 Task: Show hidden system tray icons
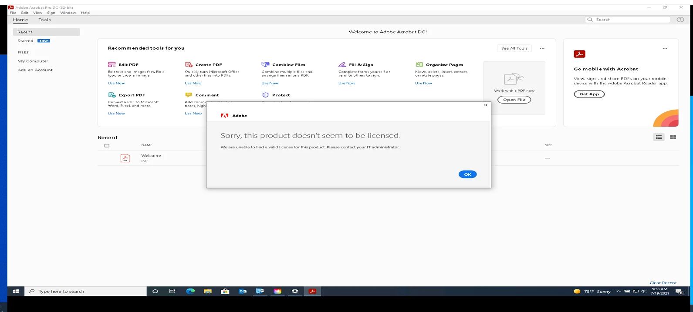(619, 292)
